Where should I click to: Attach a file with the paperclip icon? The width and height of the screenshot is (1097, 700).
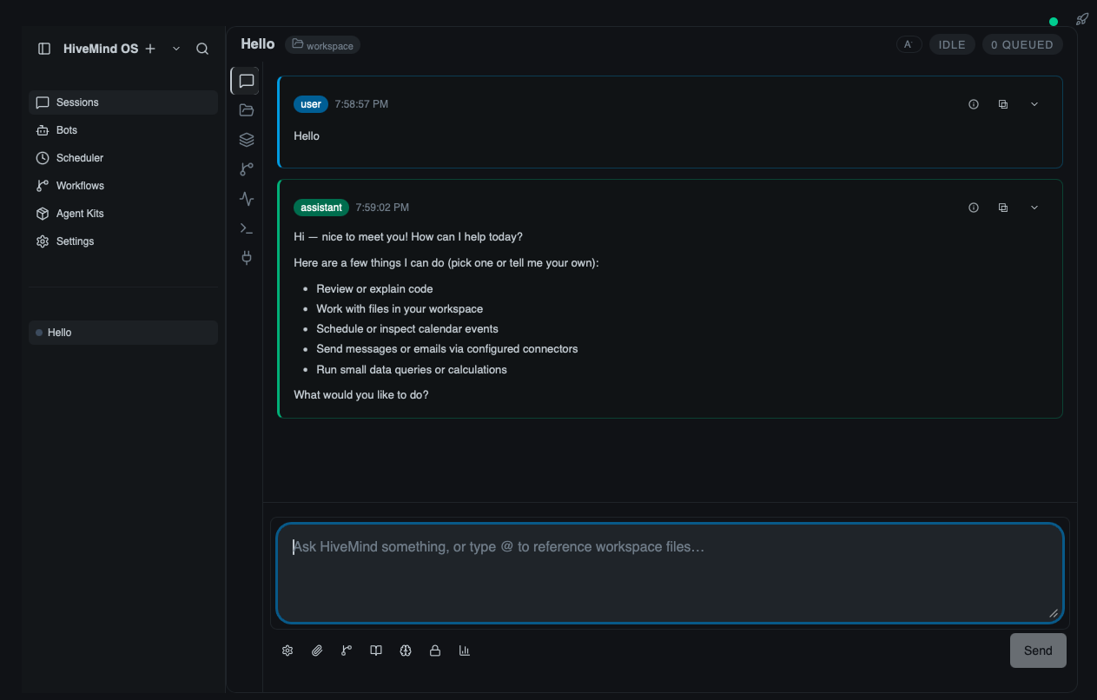[x=317, y=650]
